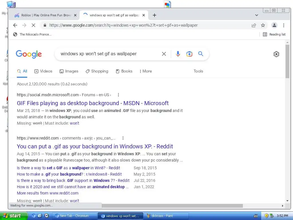Open a new tab with the plus button
Viewport: 293px width, 220px height.
(x=154, y=15)
